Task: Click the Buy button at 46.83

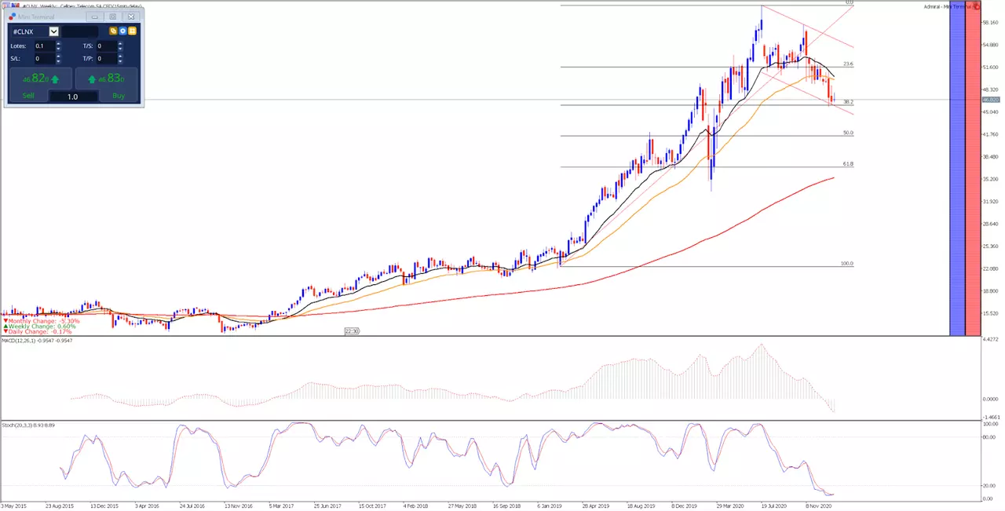Action: pyautogui.click(x=107, y=85)
